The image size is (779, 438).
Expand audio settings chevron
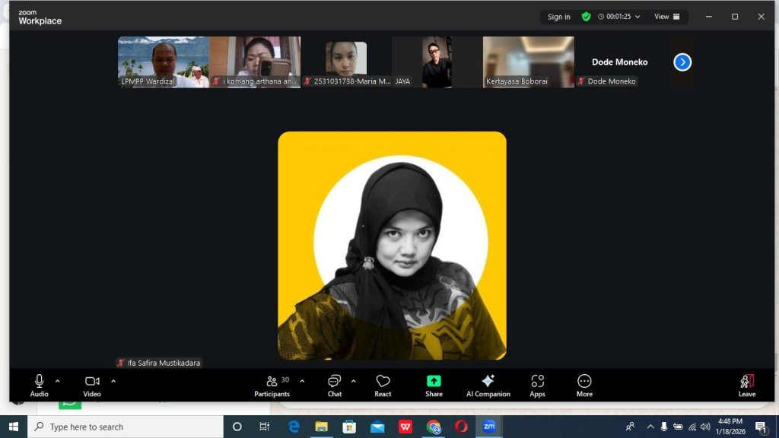point(58,381)
